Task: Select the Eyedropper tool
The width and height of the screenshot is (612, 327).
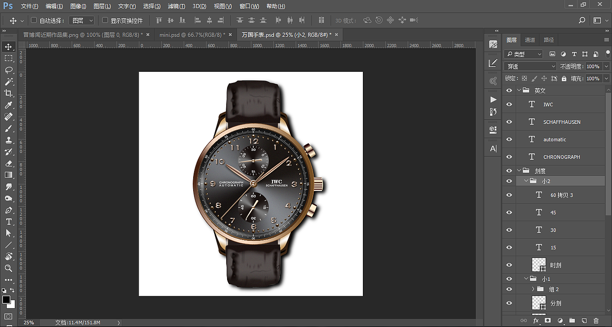Action: click(9, 105)
